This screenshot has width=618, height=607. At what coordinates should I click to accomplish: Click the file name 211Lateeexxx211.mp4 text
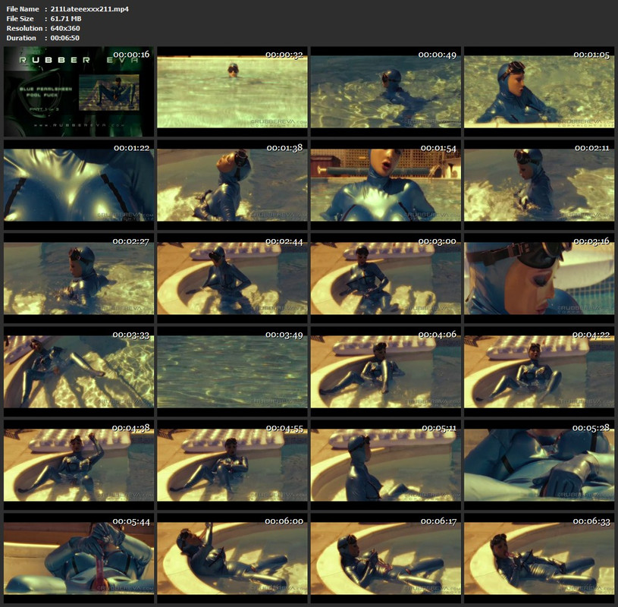pyautogui.click(x=89, y=8)
